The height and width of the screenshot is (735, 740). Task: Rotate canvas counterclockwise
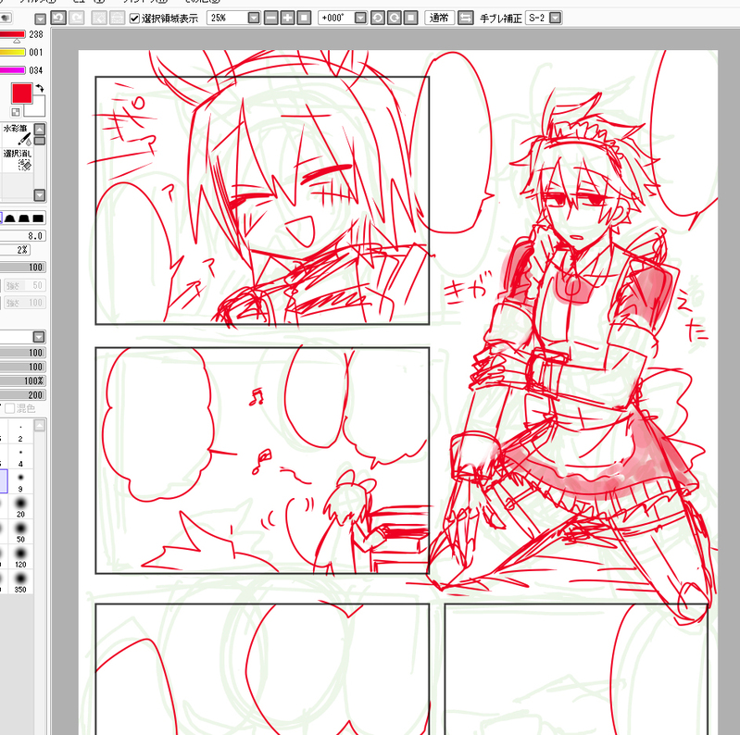coord(378,18)
